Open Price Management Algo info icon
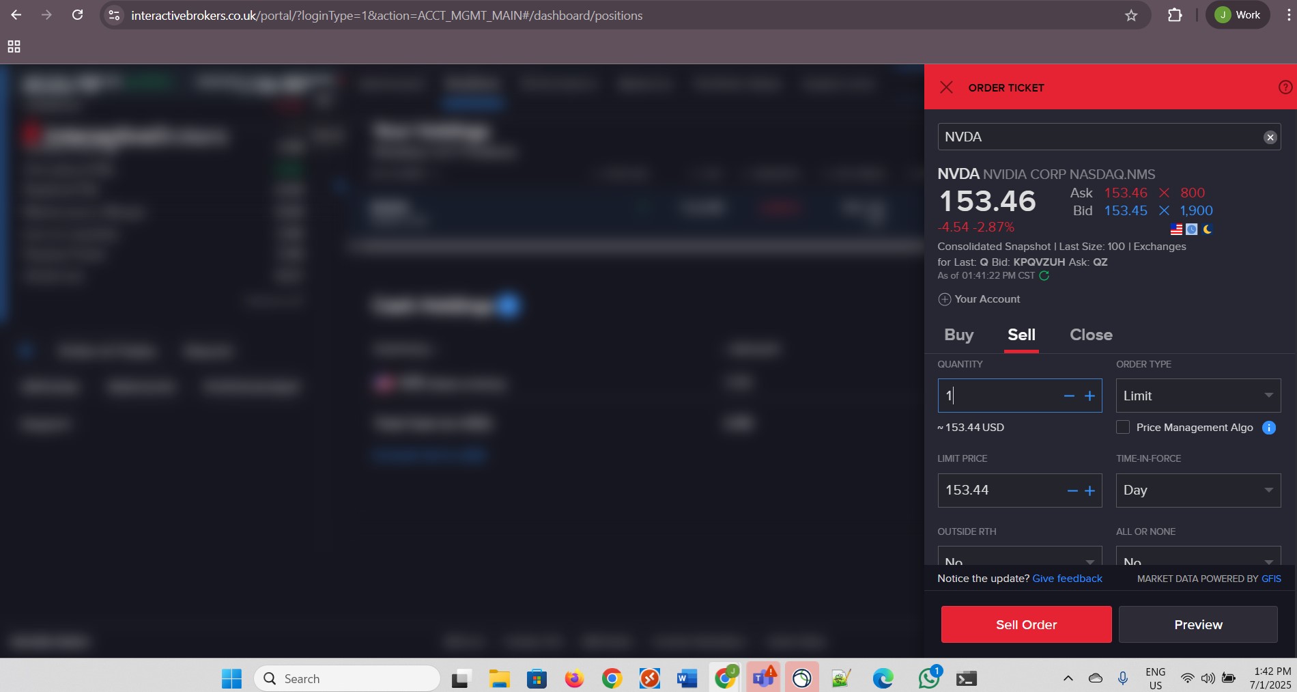Image resolution: width=1297 pixels, height=692 pixels. pyautogui.click(x=1268, y=428)
